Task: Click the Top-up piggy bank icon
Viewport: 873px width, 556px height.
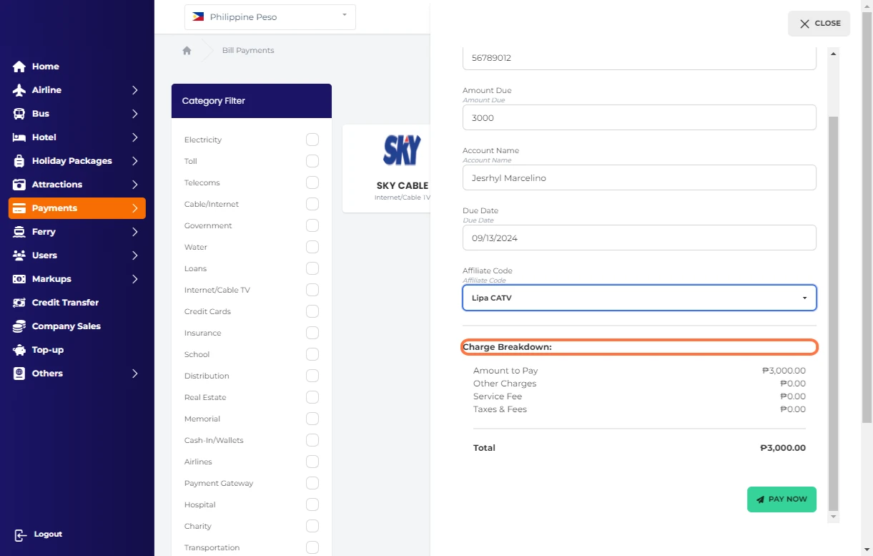Action: tap(19, 350)
